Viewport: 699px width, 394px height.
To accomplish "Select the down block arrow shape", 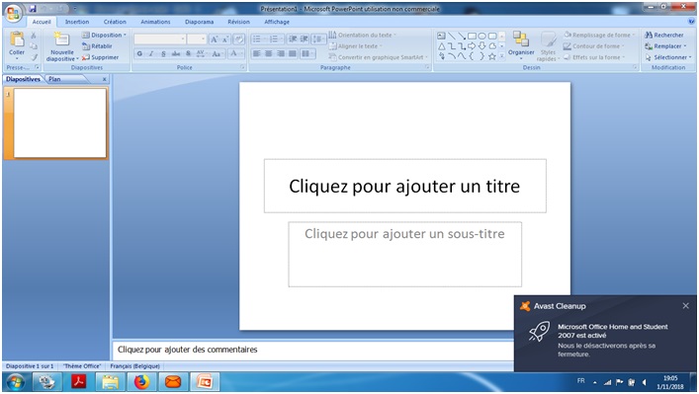I will (482, 45).
